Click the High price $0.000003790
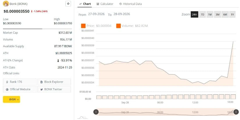This screenshot has width=240, height=120. [x=63, y=23]
